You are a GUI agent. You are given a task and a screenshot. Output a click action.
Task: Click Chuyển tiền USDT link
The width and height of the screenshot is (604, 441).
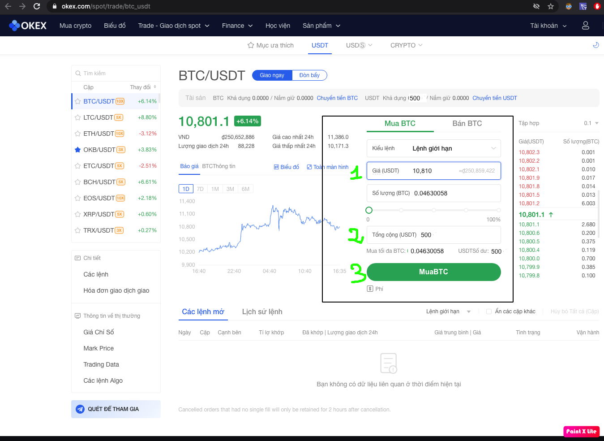pyautogui.click(x=495, y=98)
